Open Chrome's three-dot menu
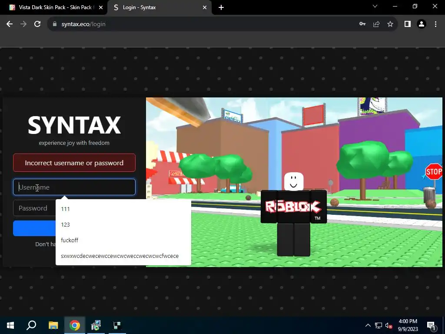The width and height of the screenshot is (445, 334). 435,24
